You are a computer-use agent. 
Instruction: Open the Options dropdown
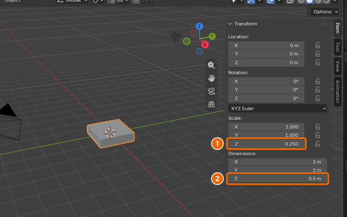tap(325, 12)
